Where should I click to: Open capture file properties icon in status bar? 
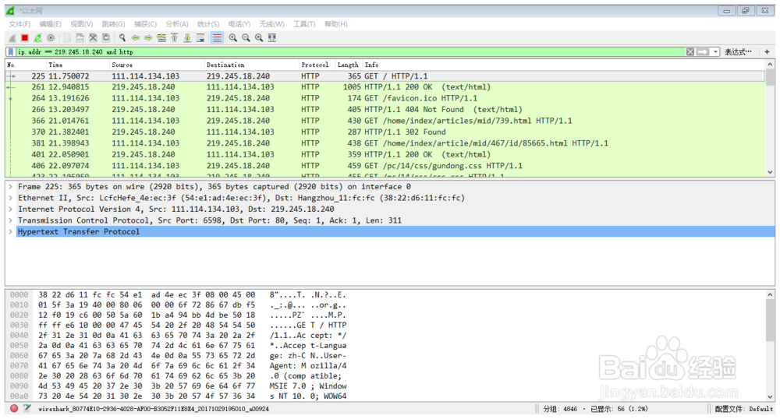(27, 409)
